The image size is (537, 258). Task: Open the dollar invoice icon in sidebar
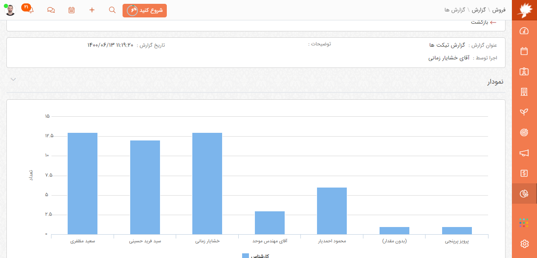click(524, 173)
